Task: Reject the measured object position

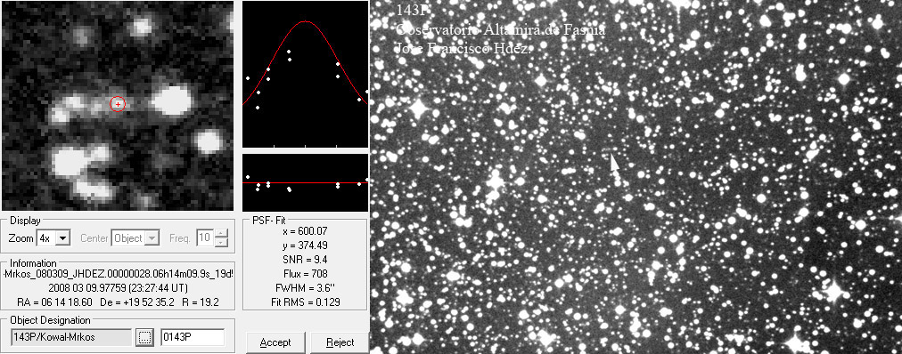Action: pos(340,342)
